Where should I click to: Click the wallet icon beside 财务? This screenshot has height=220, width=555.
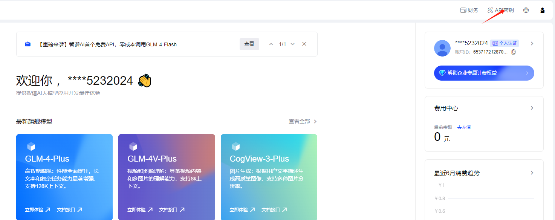click(463, 10)
